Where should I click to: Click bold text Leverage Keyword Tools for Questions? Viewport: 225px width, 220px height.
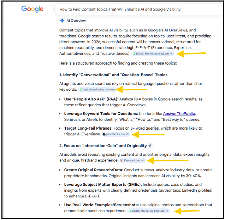(x=101, y=114)
